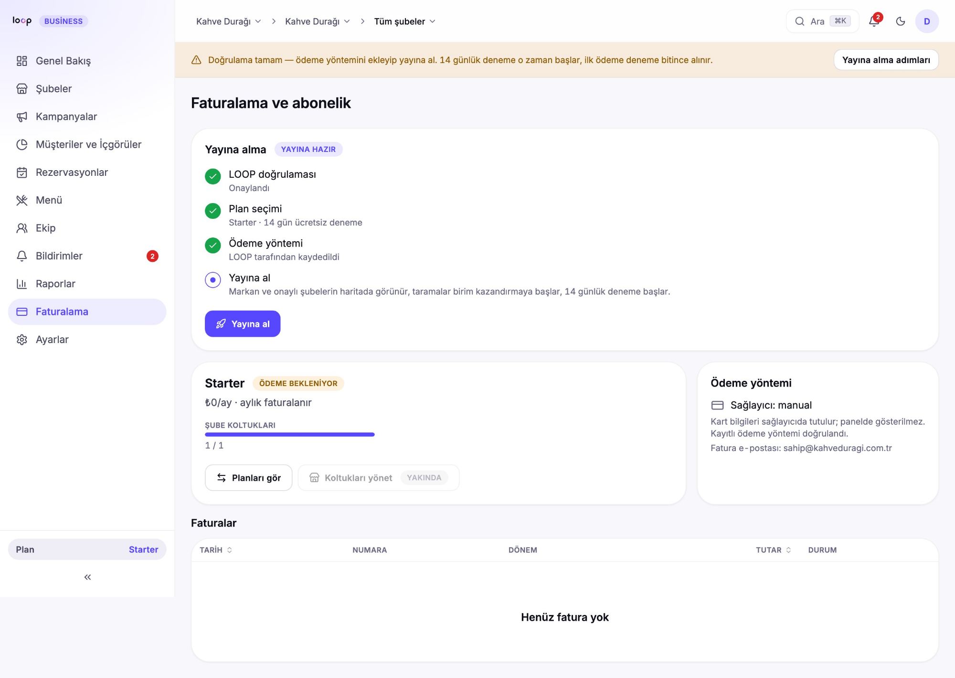Click the red badge on Bildirimler row
This screenshot has height=678, width=955.
pyautogui.click(x=152, y=256)
